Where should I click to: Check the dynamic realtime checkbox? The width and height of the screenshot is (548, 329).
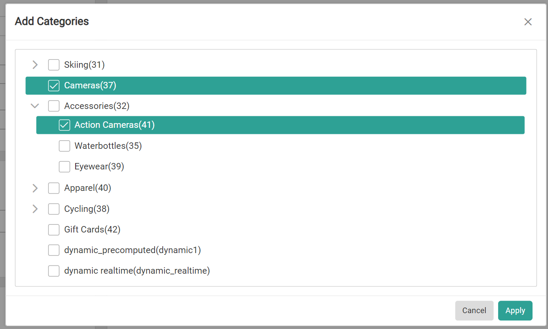[x=53, y=271]
